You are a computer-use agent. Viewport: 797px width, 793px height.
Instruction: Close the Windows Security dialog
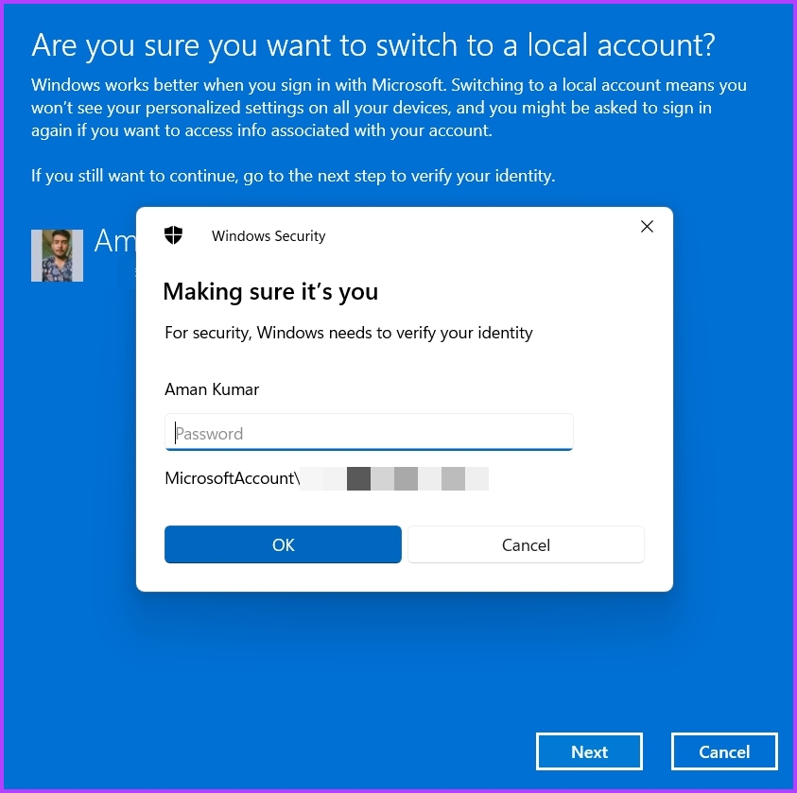point(647,227)
